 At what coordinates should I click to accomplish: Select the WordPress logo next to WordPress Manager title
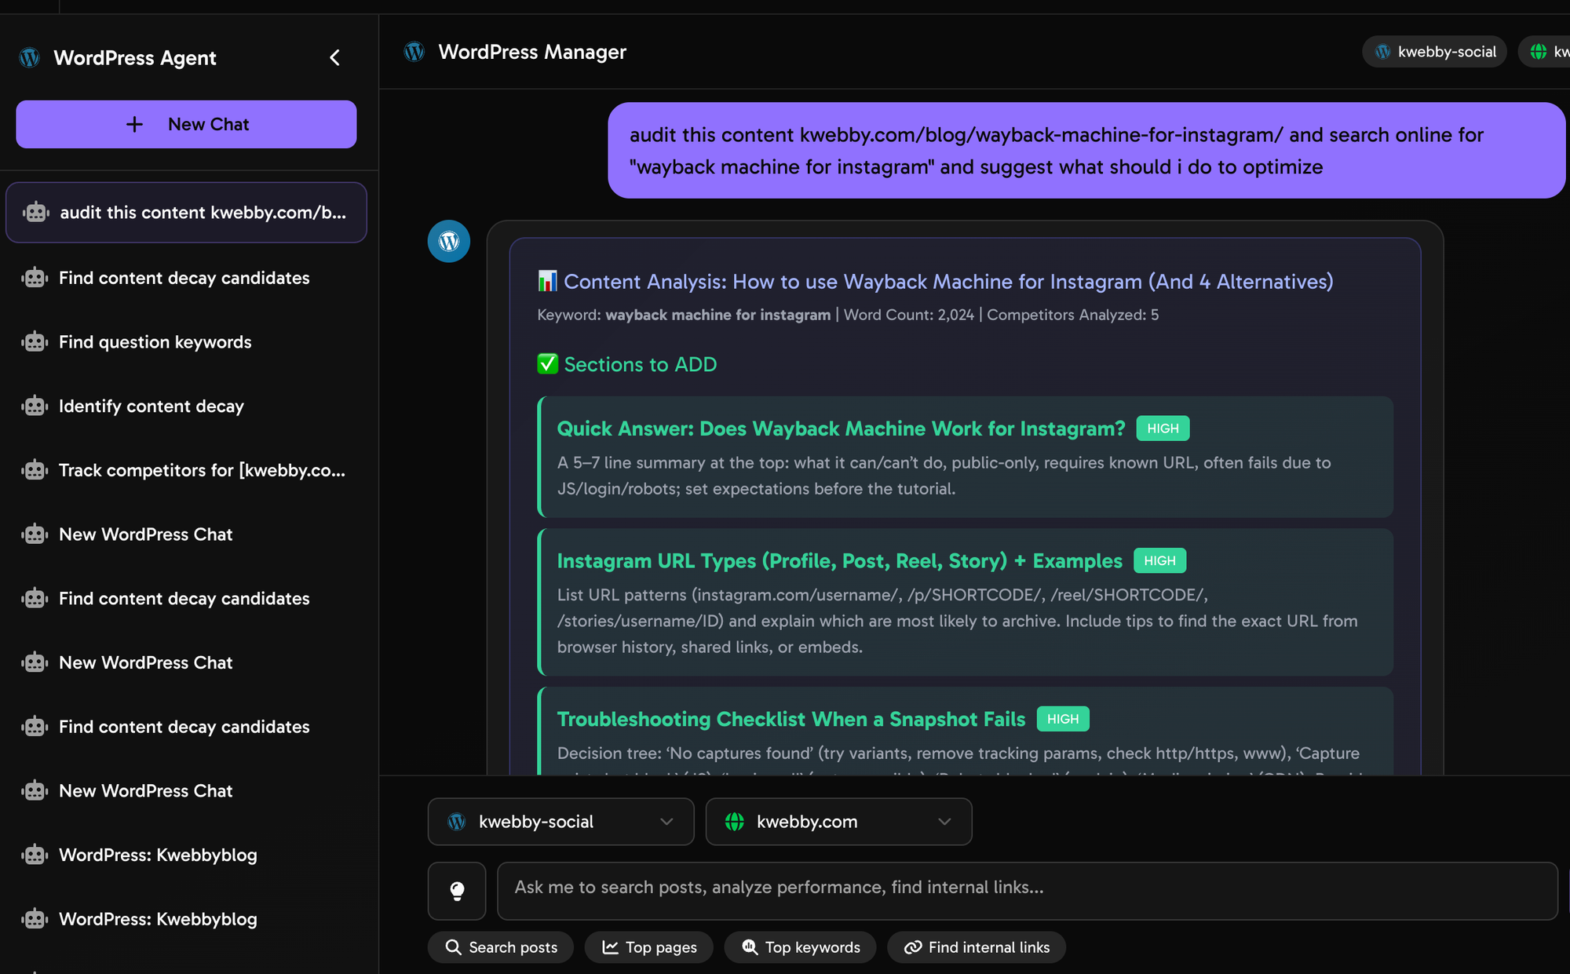click(x=414, y=51)
